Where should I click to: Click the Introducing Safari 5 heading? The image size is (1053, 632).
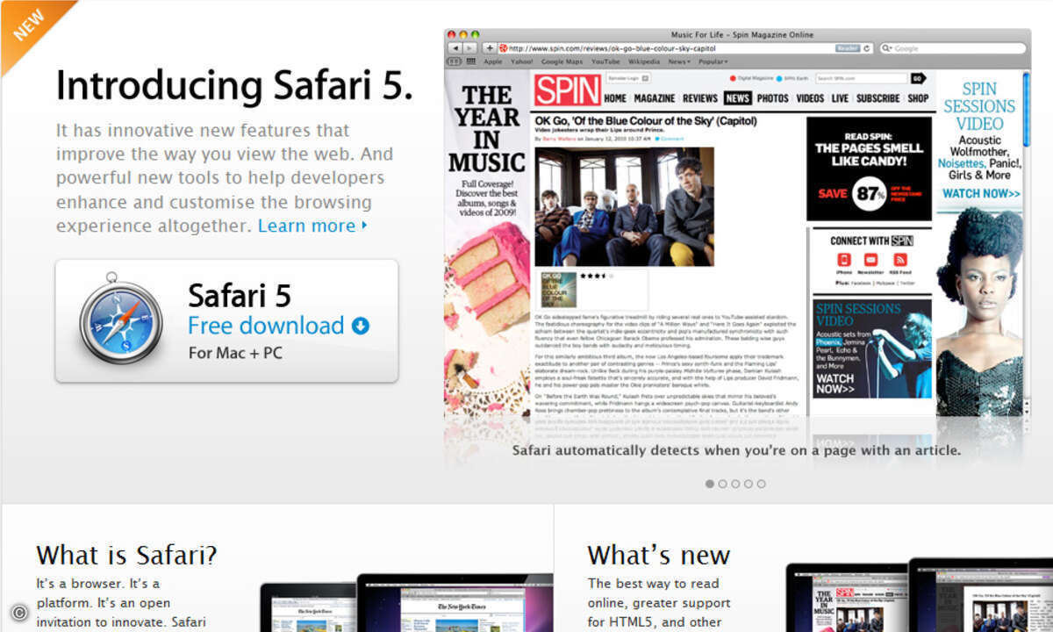click(234, 86)
